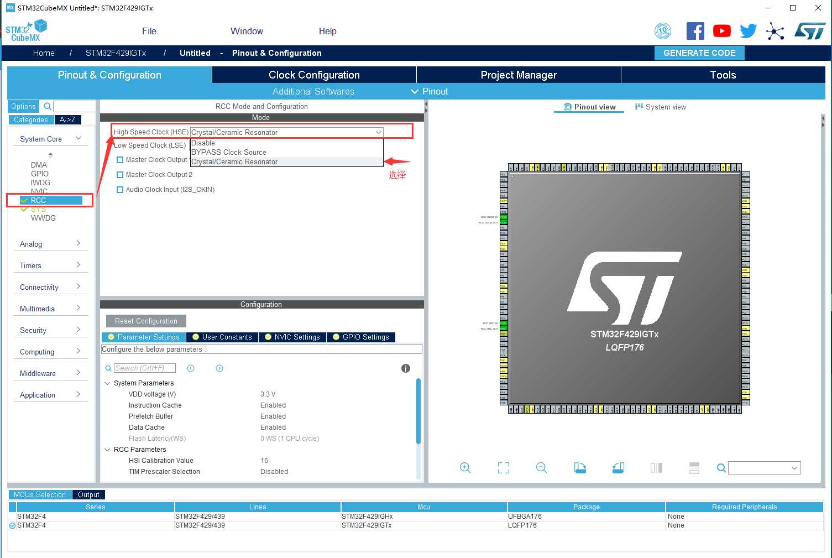This screenshot has height=558, width=832.
Task: Rotate the chip clockwise icon
Action: (x=580, y=468)
